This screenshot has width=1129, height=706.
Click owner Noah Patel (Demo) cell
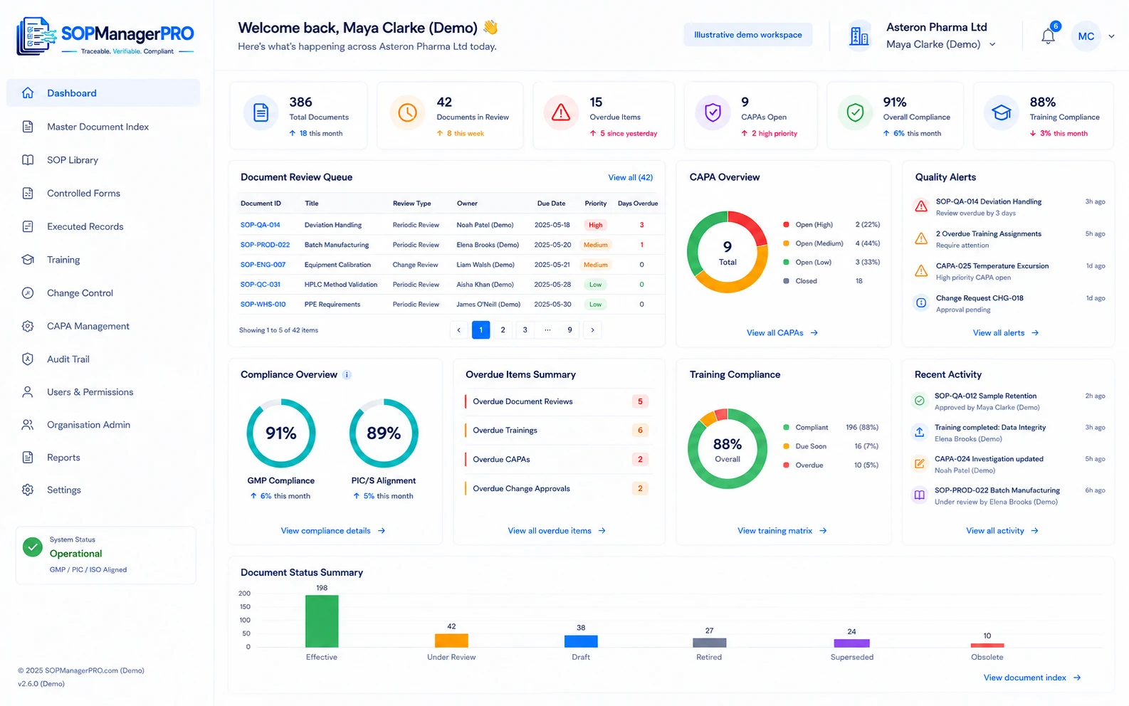click(485, 225)
